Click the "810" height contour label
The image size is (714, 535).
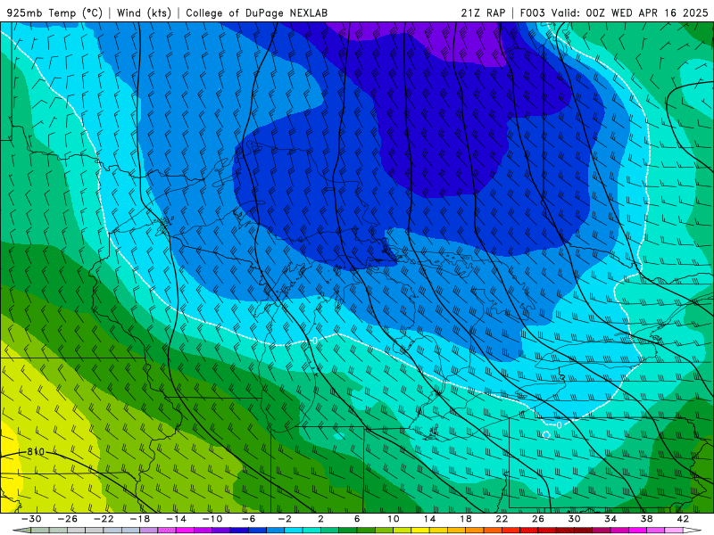[x=36, y=452]
